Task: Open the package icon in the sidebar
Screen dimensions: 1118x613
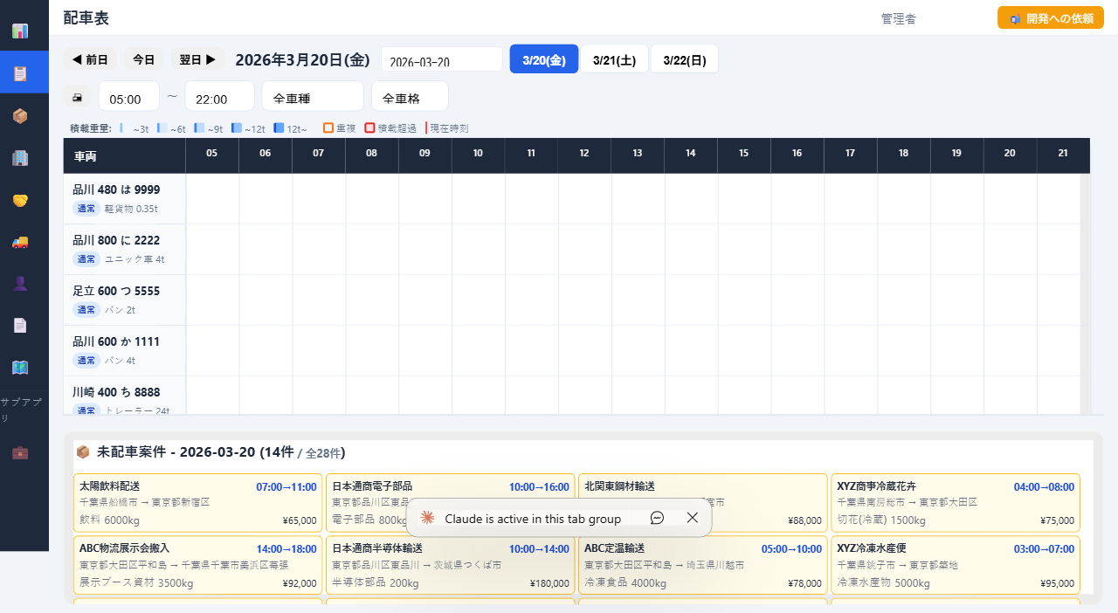Action: coord(24,116)
